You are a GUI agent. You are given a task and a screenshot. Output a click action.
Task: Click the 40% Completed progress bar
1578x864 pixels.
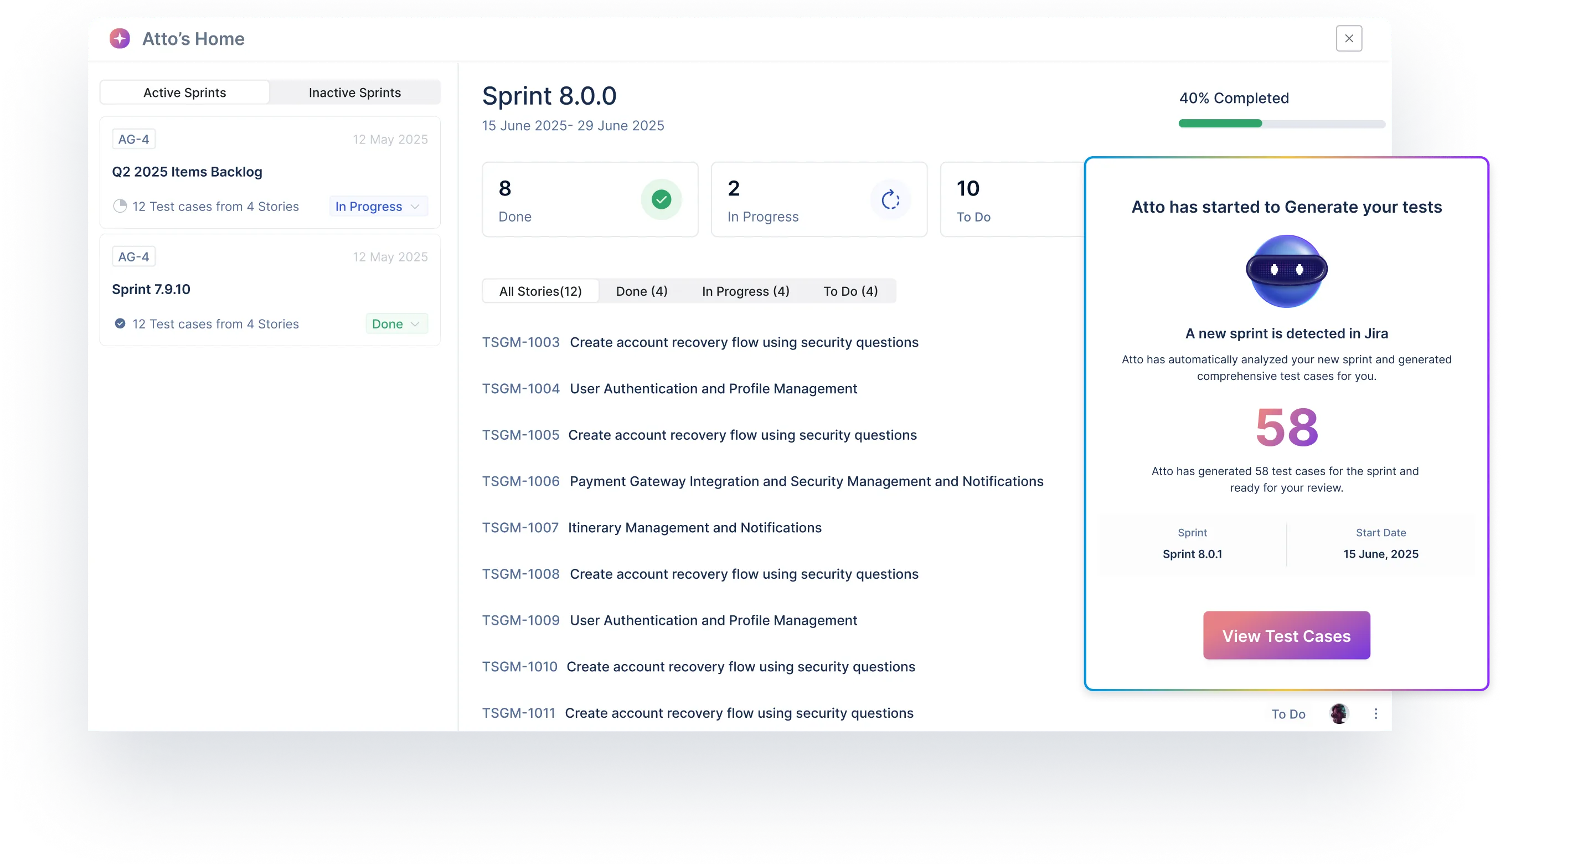click(x=1282, y=124)
